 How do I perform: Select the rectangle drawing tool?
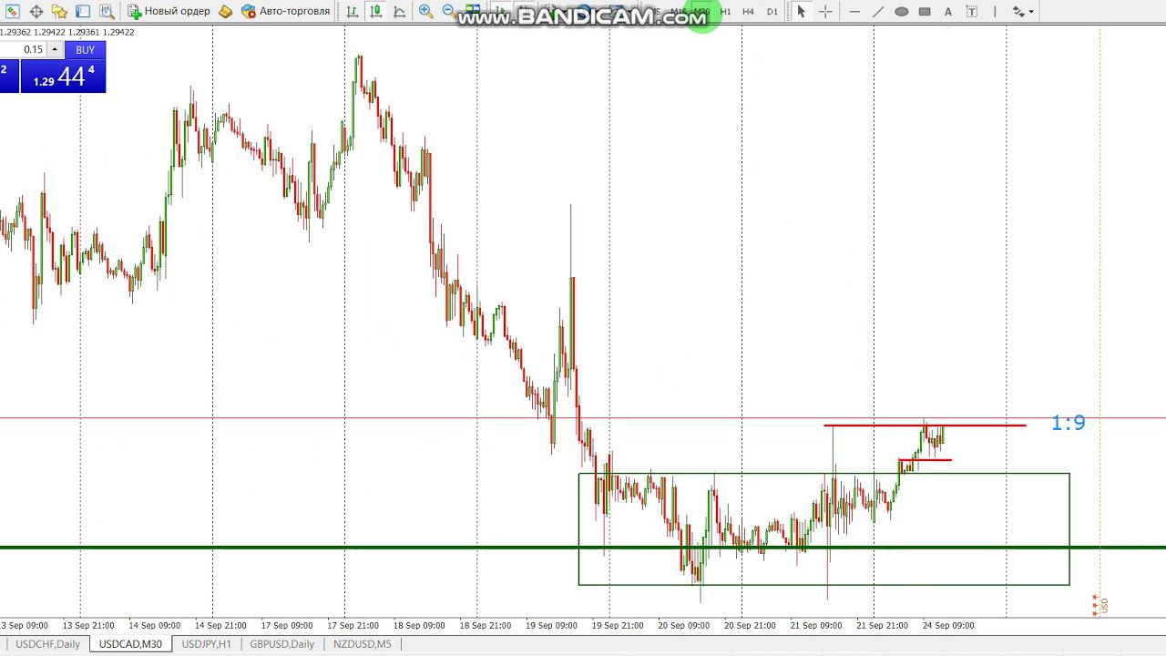coord(925,12)
